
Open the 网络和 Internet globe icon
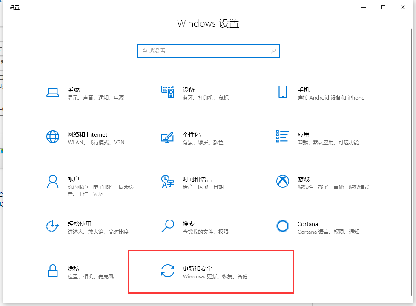pos(53,137)
